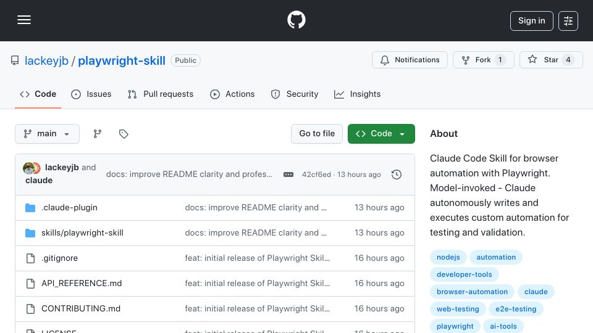
Task: Open commit message on CONTRIBUTING.md row
Action: coord(257,309)
